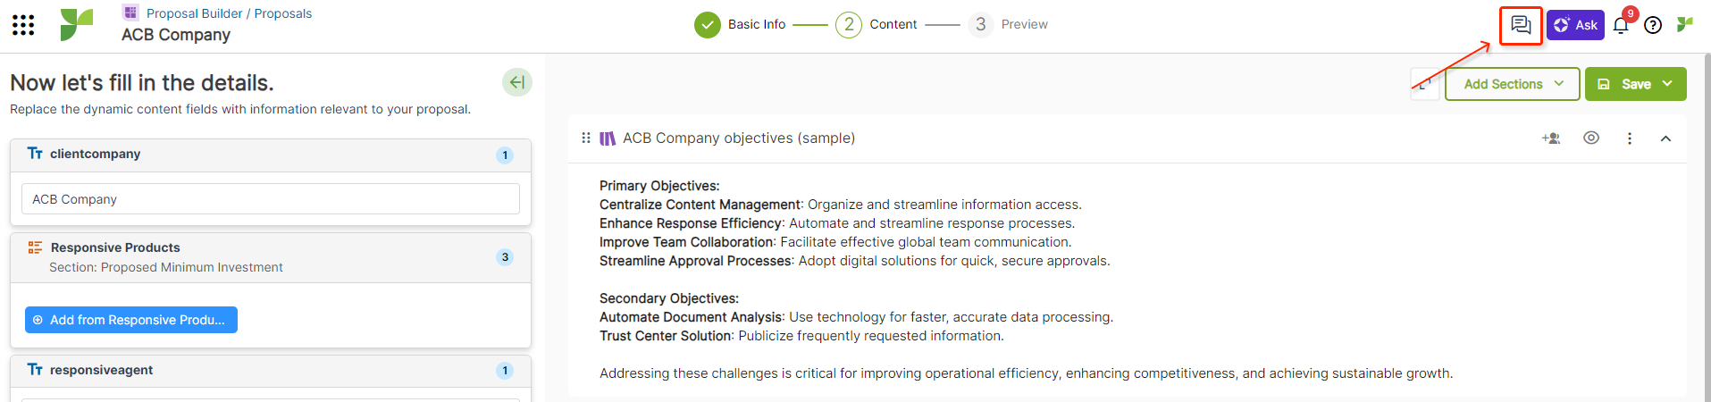Go to the Basic Info step
The height and width of the screenshot is (402, 1711).
tap(740, 24)
